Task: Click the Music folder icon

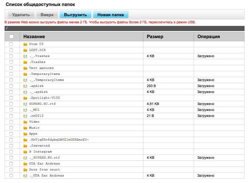Action: click(x=25, y=128)
